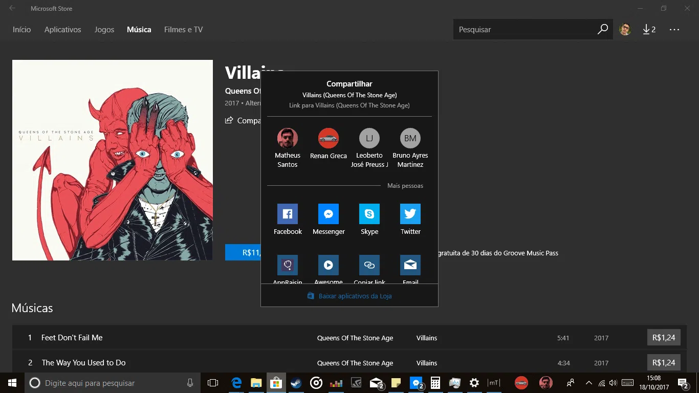Click Queens Of The Stone Age in track 1 row
Viewport: 699px width, 393px height.
tap(355, 338)
